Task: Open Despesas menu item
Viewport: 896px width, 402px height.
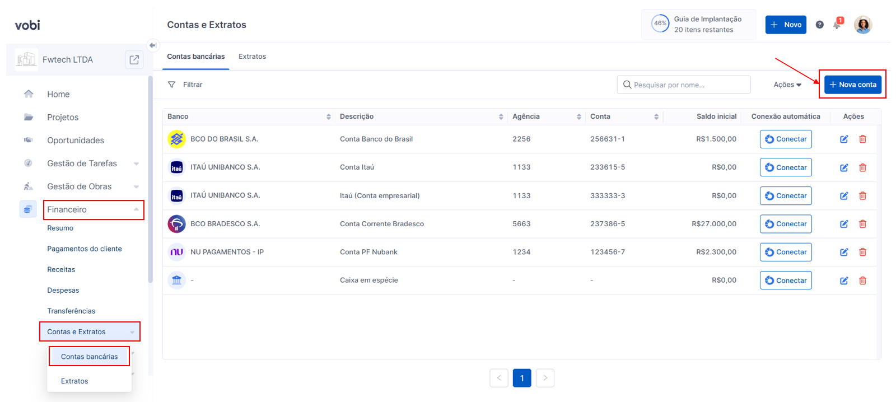Action: click(x=63, y=290)
